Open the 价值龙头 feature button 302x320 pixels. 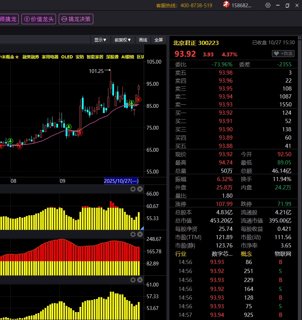[x=39, y=19]
